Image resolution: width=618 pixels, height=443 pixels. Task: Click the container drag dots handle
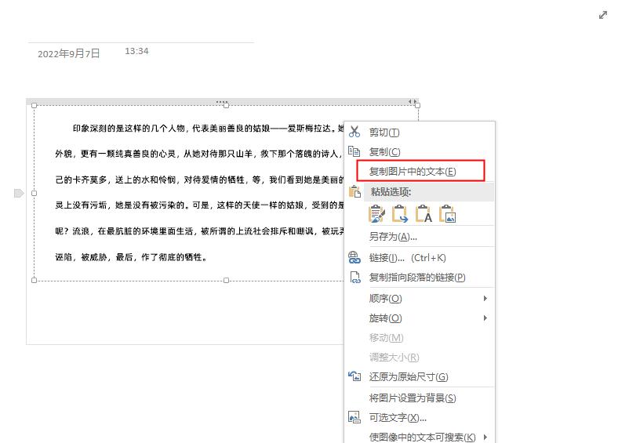click(x=222, y=102)
